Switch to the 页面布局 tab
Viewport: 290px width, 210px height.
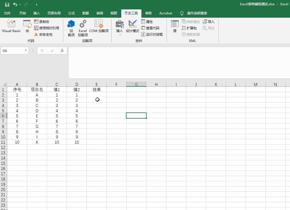(x=54, y=13)
